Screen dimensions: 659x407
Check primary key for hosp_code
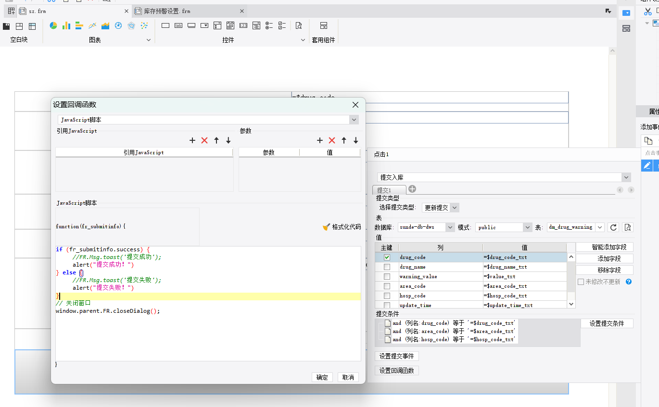pos(387,296)
